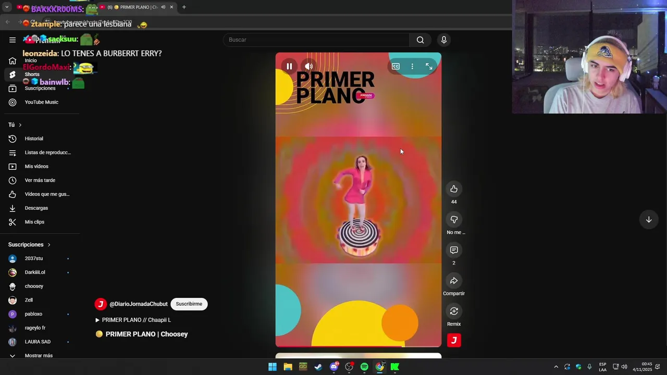This screenshot has width=667, height=375.
Task: Subscribe via the Suscribirme button
Action: [x=189, y=304]
